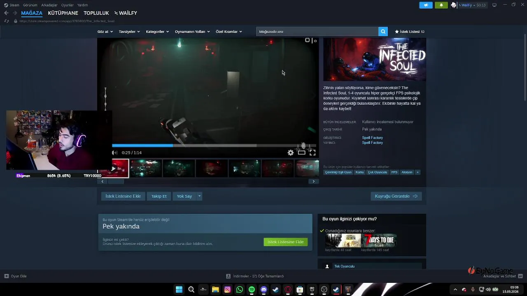Image resolution: width=527 pixels, height=296 pixels.
Task: Open the Yardım menu
Action: point(82,5)
